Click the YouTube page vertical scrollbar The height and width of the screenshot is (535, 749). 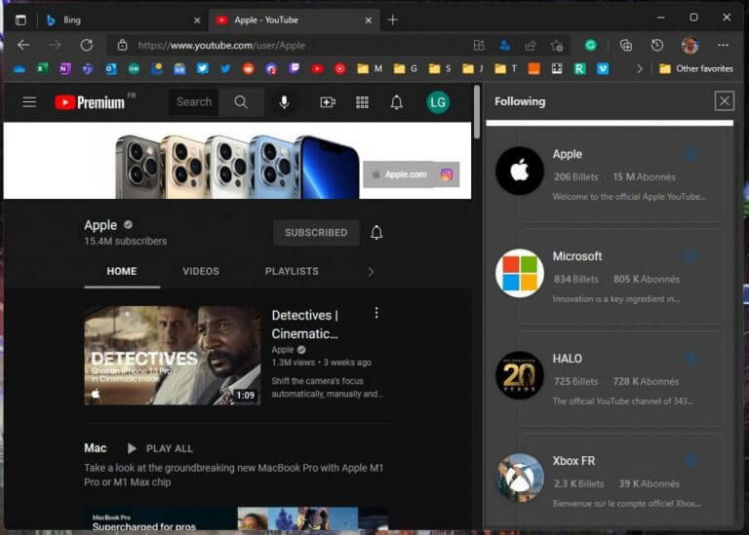click(x=477, y=113)
